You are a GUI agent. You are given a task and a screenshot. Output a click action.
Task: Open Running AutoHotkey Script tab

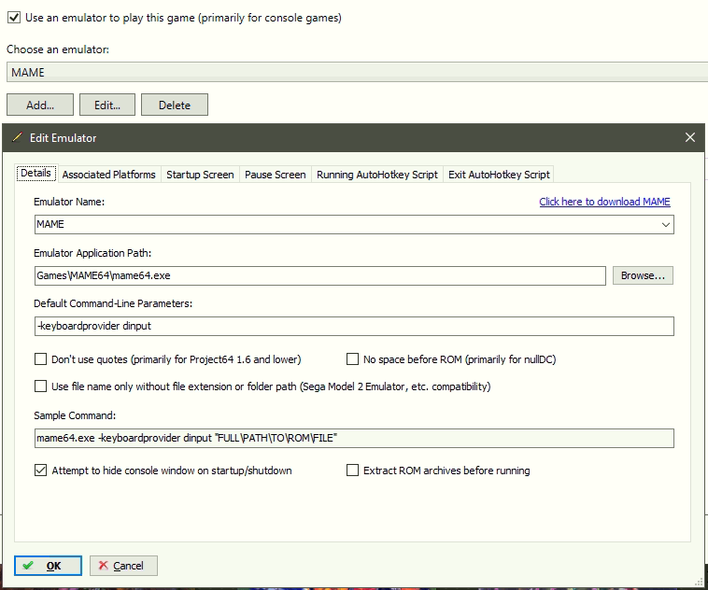click(x=377, y=175)
